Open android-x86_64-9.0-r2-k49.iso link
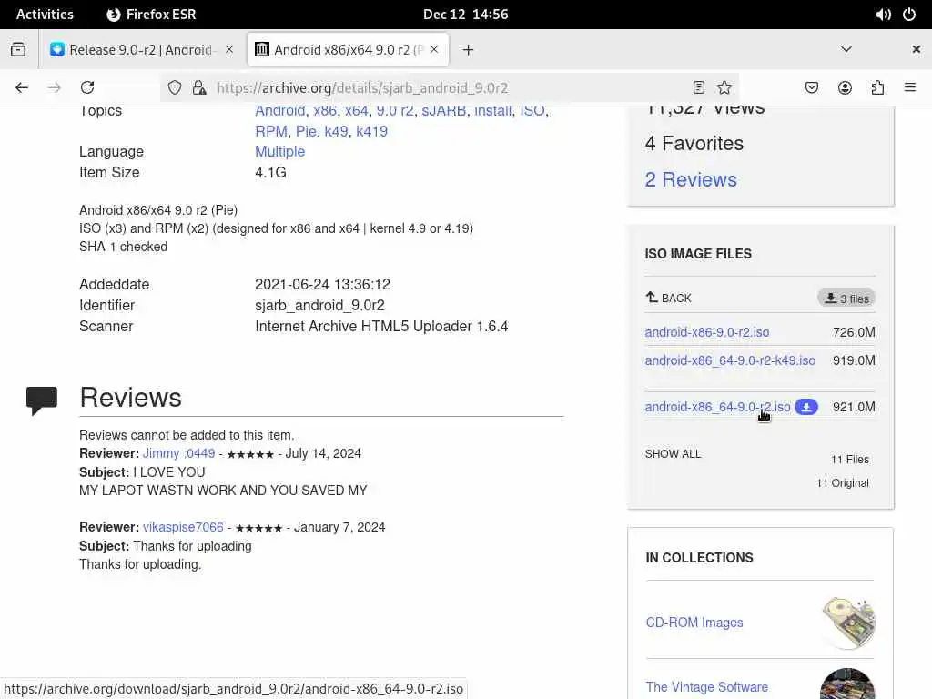932x699 pixels. coord(730,360)
